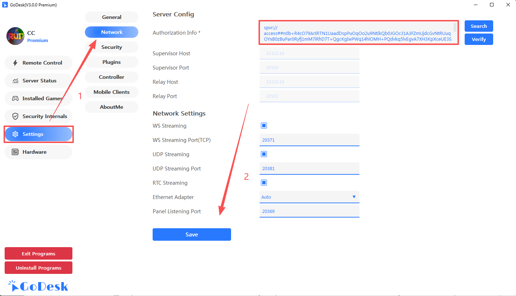Select the Mobile Clients tab
This screenshot has width=516, height=296.
click(112, 92)
